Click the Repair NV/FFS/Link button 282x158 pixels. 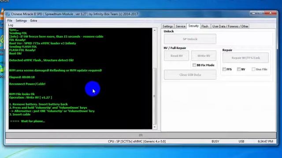[245, 58]
